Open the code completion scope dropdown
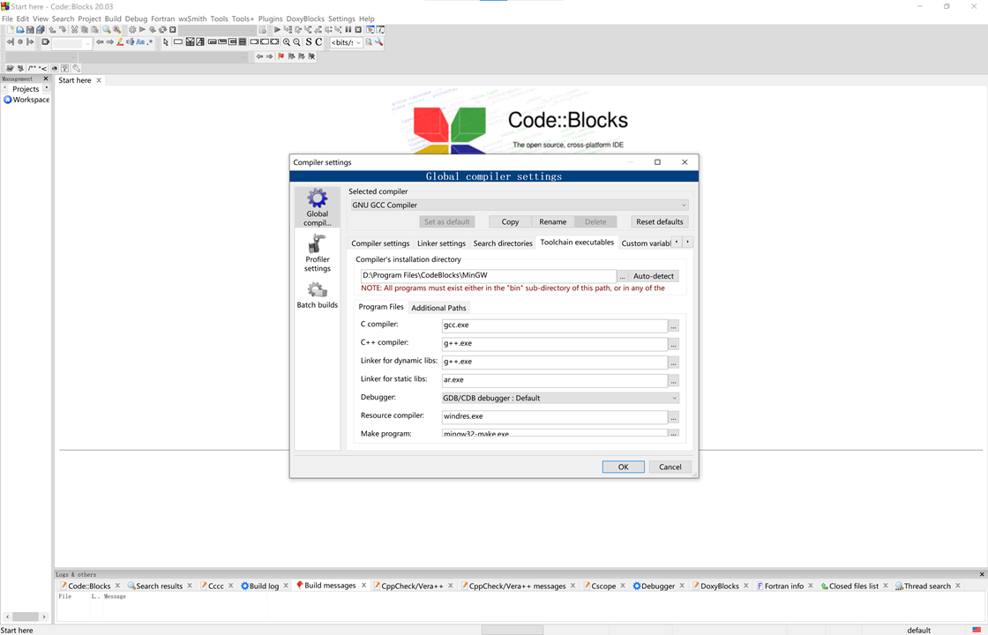988x635 pixels. 41,56
